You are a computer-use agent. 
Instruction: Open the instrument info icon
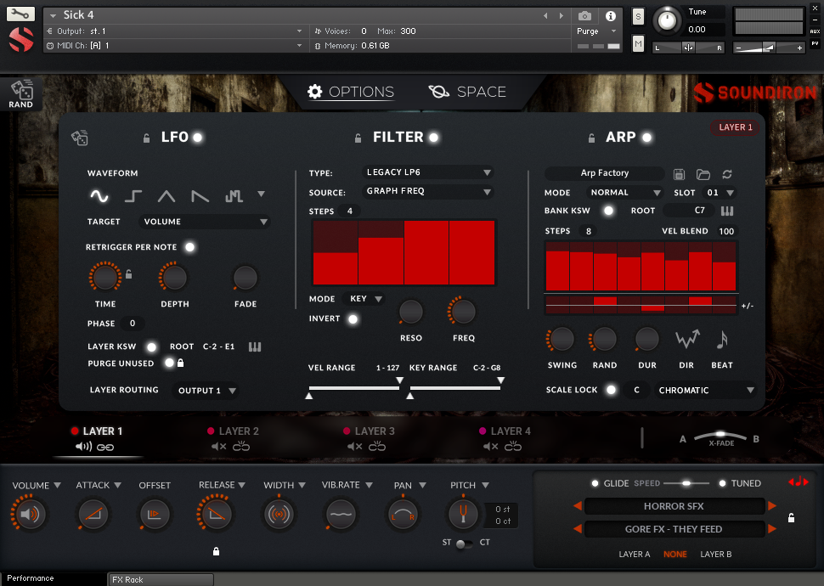pos(611,16)
